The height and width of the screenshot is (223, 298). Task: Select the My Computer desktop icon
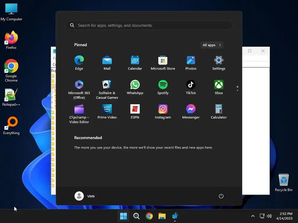tap(11, 12)
